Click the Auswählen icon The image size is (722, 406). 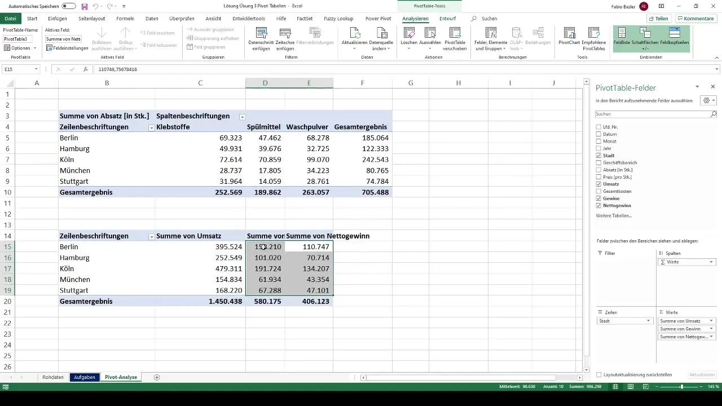coord(430,33)
